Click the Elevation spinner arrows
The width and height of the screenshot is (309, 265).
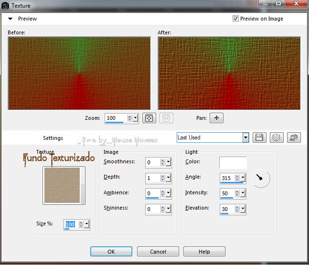click(237, 209)
